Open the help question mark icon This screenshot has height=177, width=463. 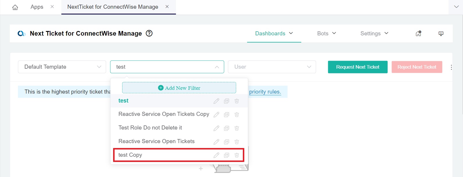point(149,33)
